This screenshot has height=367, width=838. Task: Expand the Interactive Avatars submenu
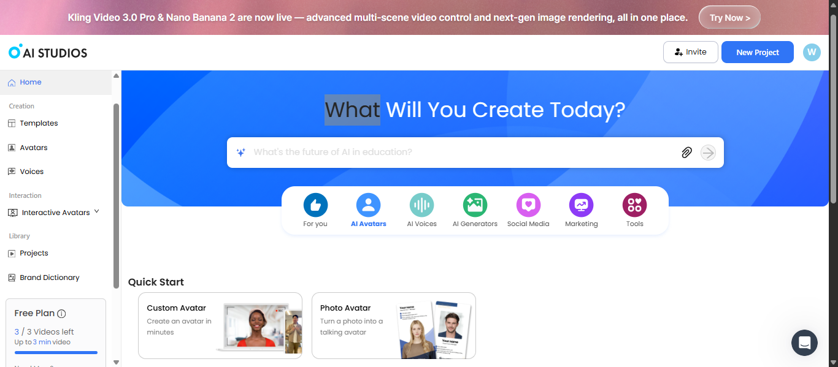pos(96,212)
